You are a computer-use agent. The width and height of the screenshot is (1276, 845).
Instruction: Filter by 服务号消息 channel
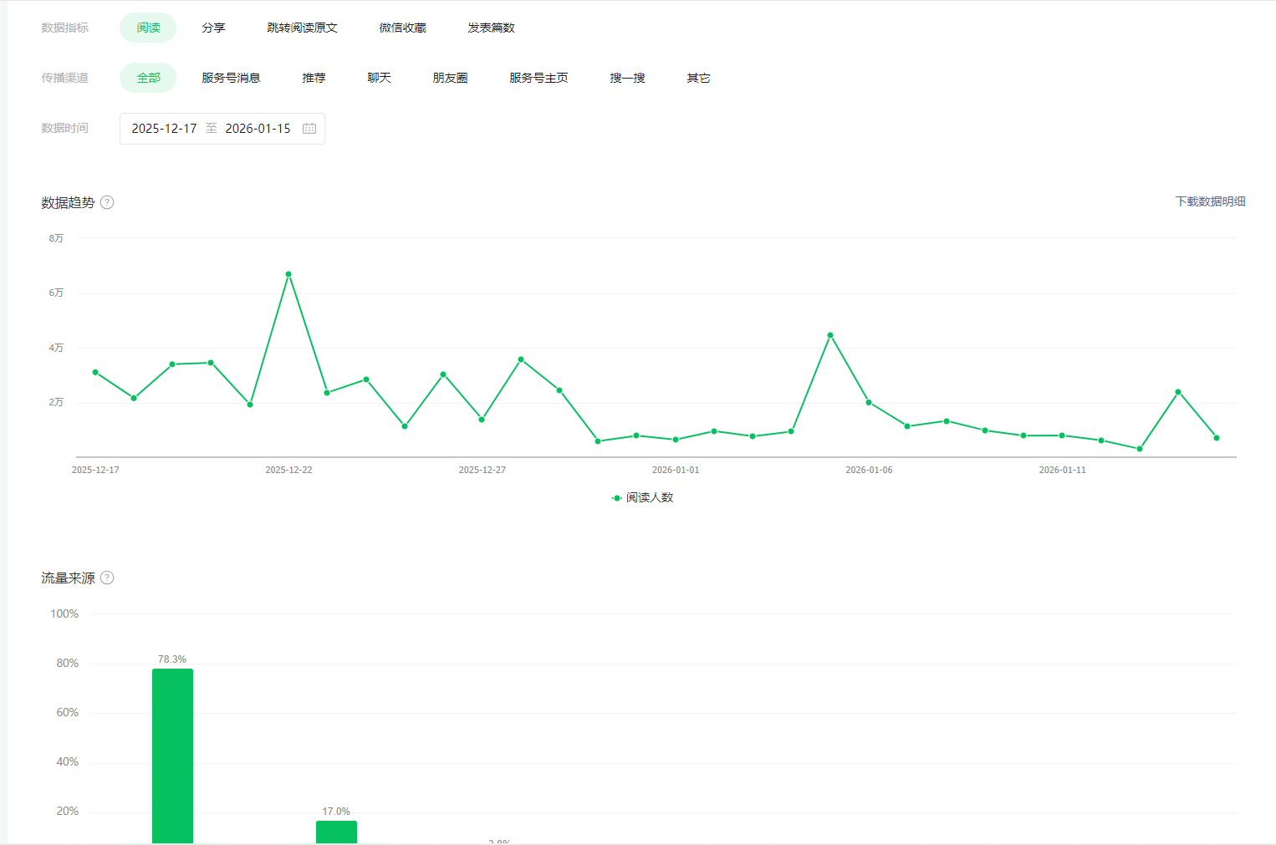[x=231, y=78]
